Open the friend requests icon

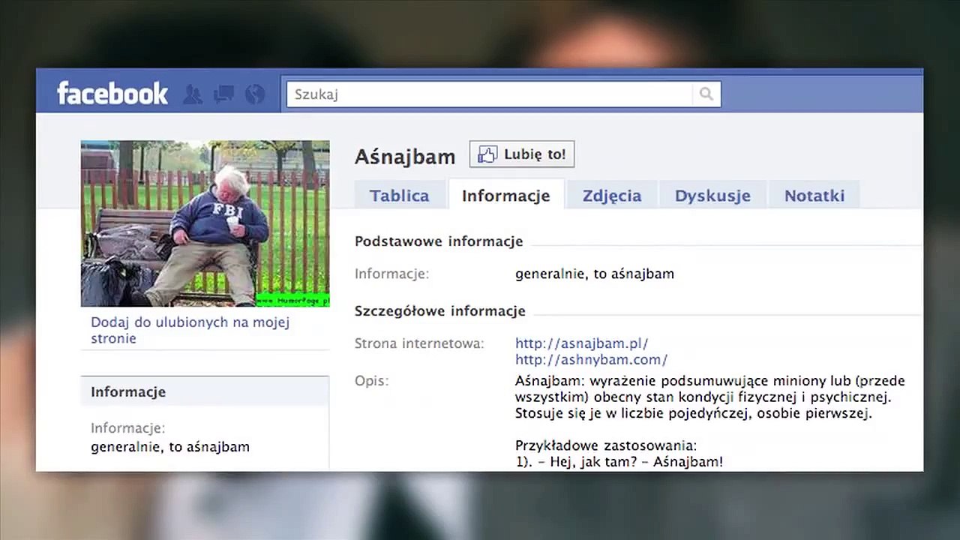(x=193, y=94)
